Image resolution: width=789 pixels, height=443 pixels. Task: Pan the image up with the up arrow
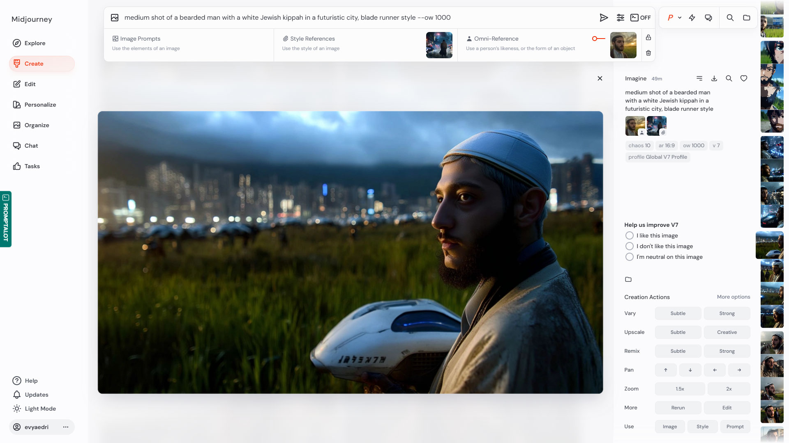click(666, 370)
